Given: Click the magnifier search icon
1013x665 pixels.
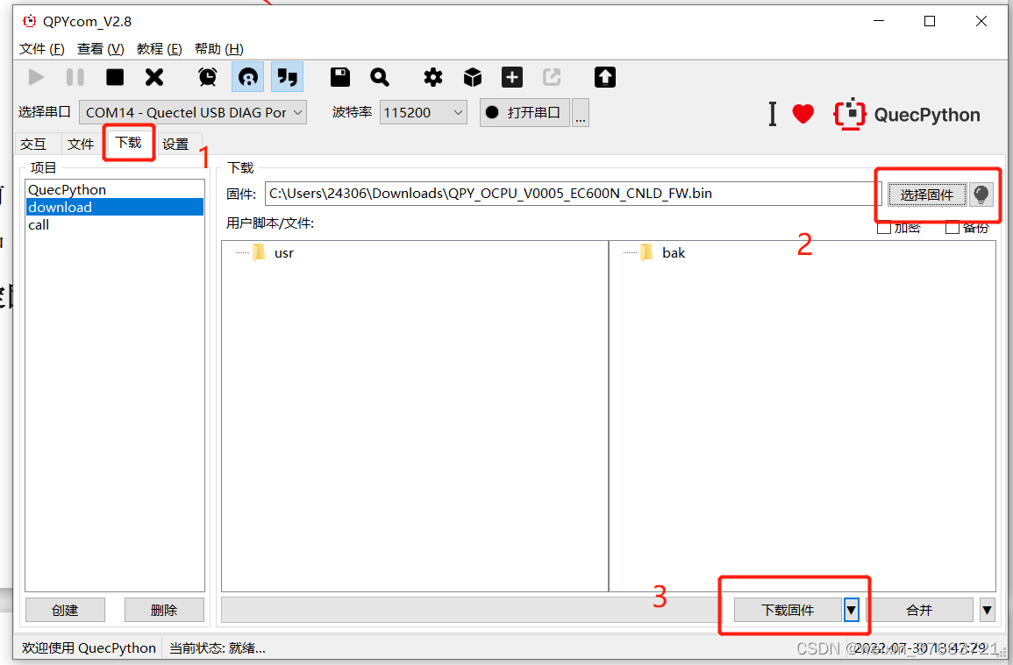Looking at the screenshot, I should click(379, 77).
